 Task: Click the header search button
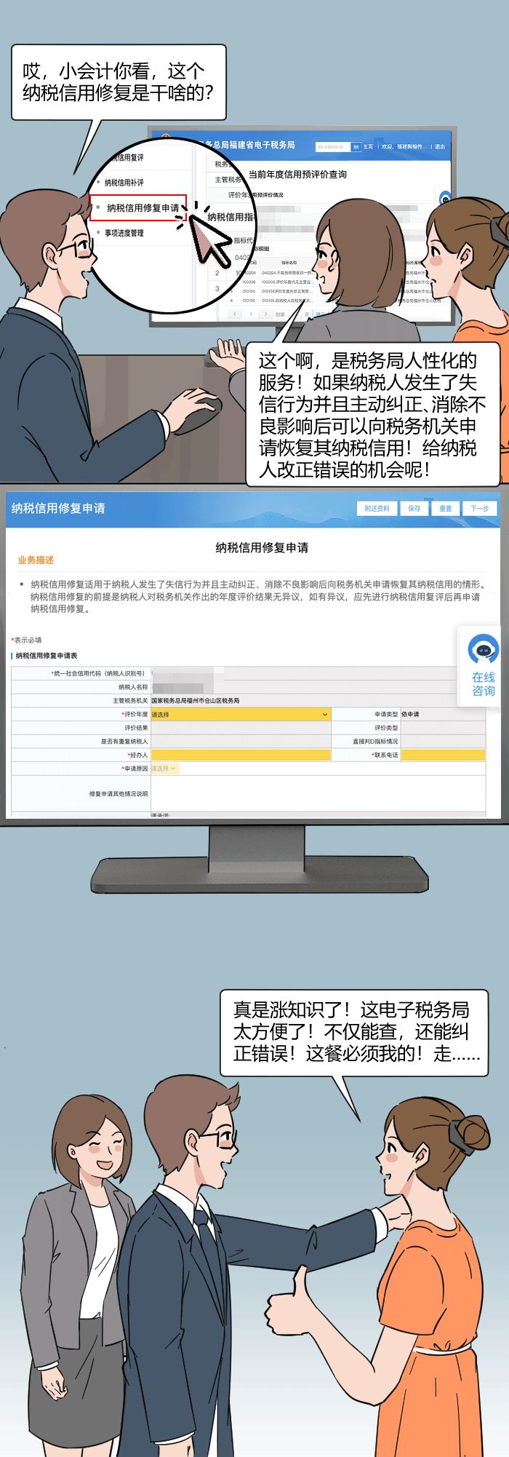pos(356,146)
